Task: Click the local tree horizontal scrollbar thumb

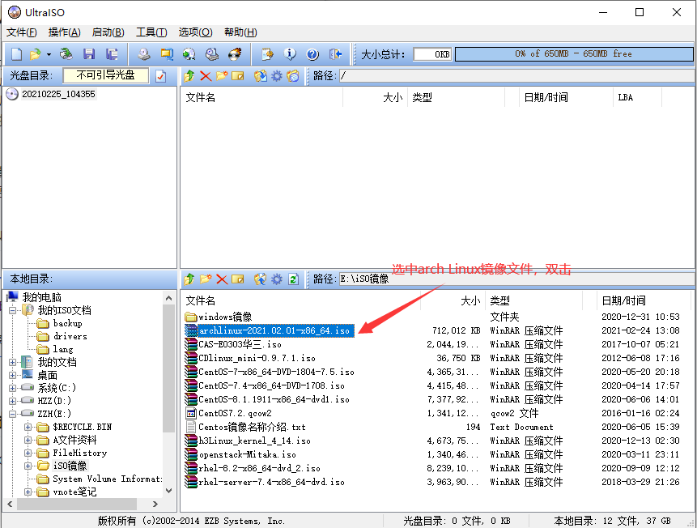Action: pos(78,504)
